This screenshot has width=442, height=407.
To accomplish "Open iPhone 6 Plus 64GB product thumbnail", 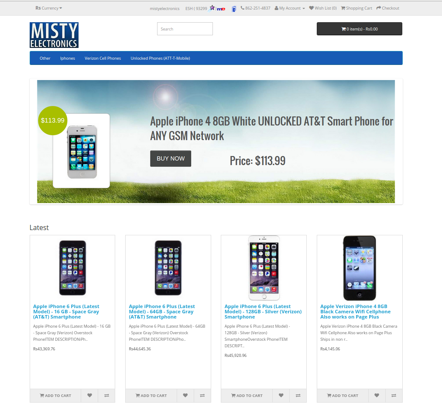I will point(168,268).
